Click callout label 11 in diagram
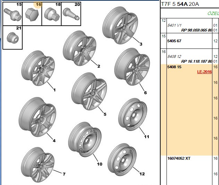 pyautogui.click(x=147, y=137)
